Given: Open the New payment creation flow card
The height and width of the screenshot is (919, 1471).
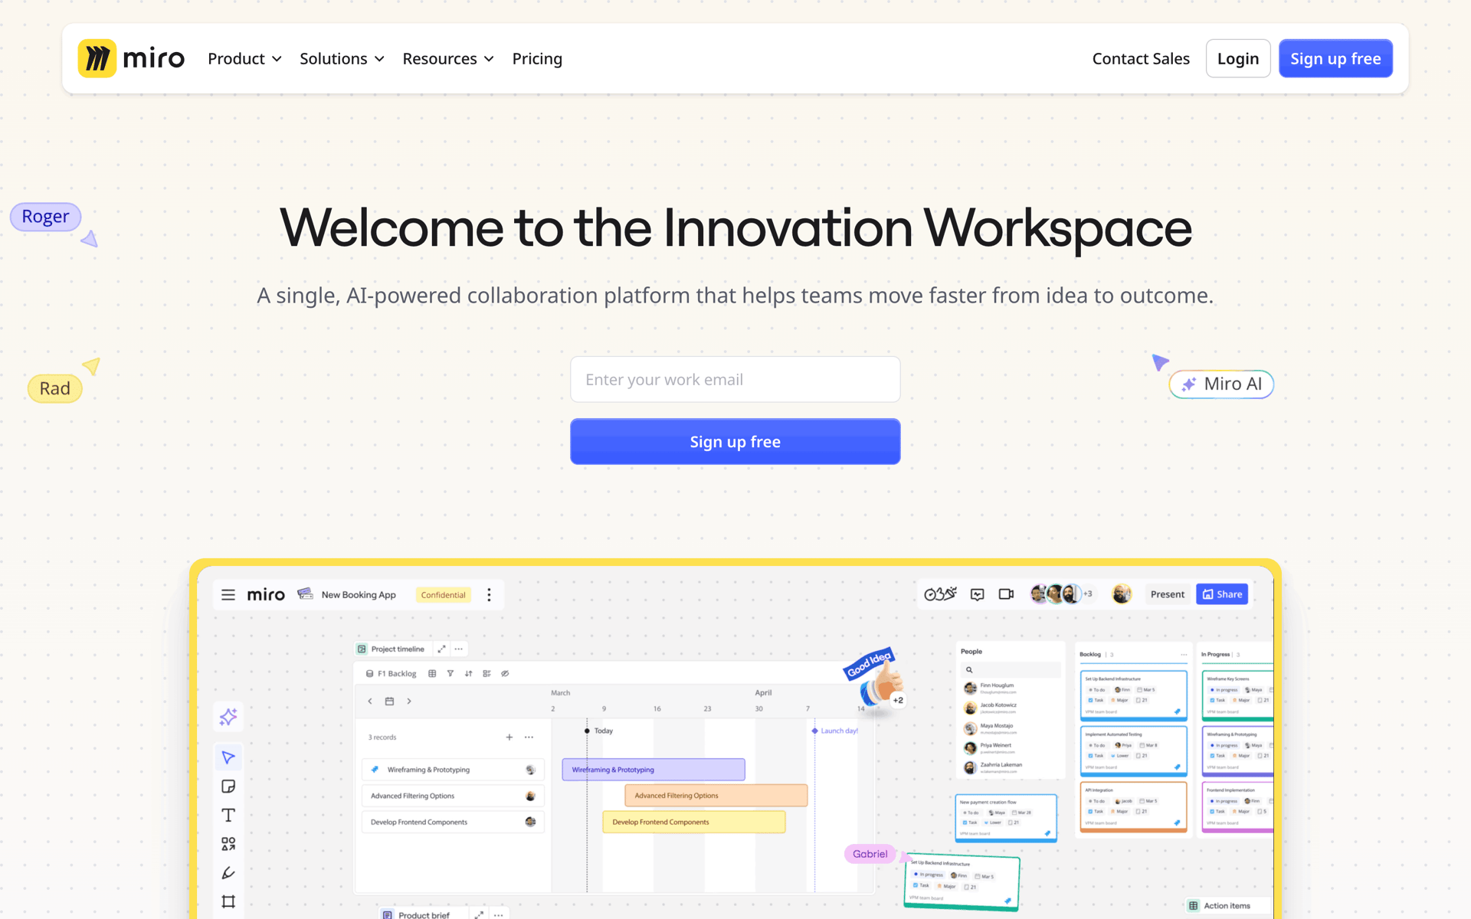Looking at the screenshot, I should [x=1006, y=817].
